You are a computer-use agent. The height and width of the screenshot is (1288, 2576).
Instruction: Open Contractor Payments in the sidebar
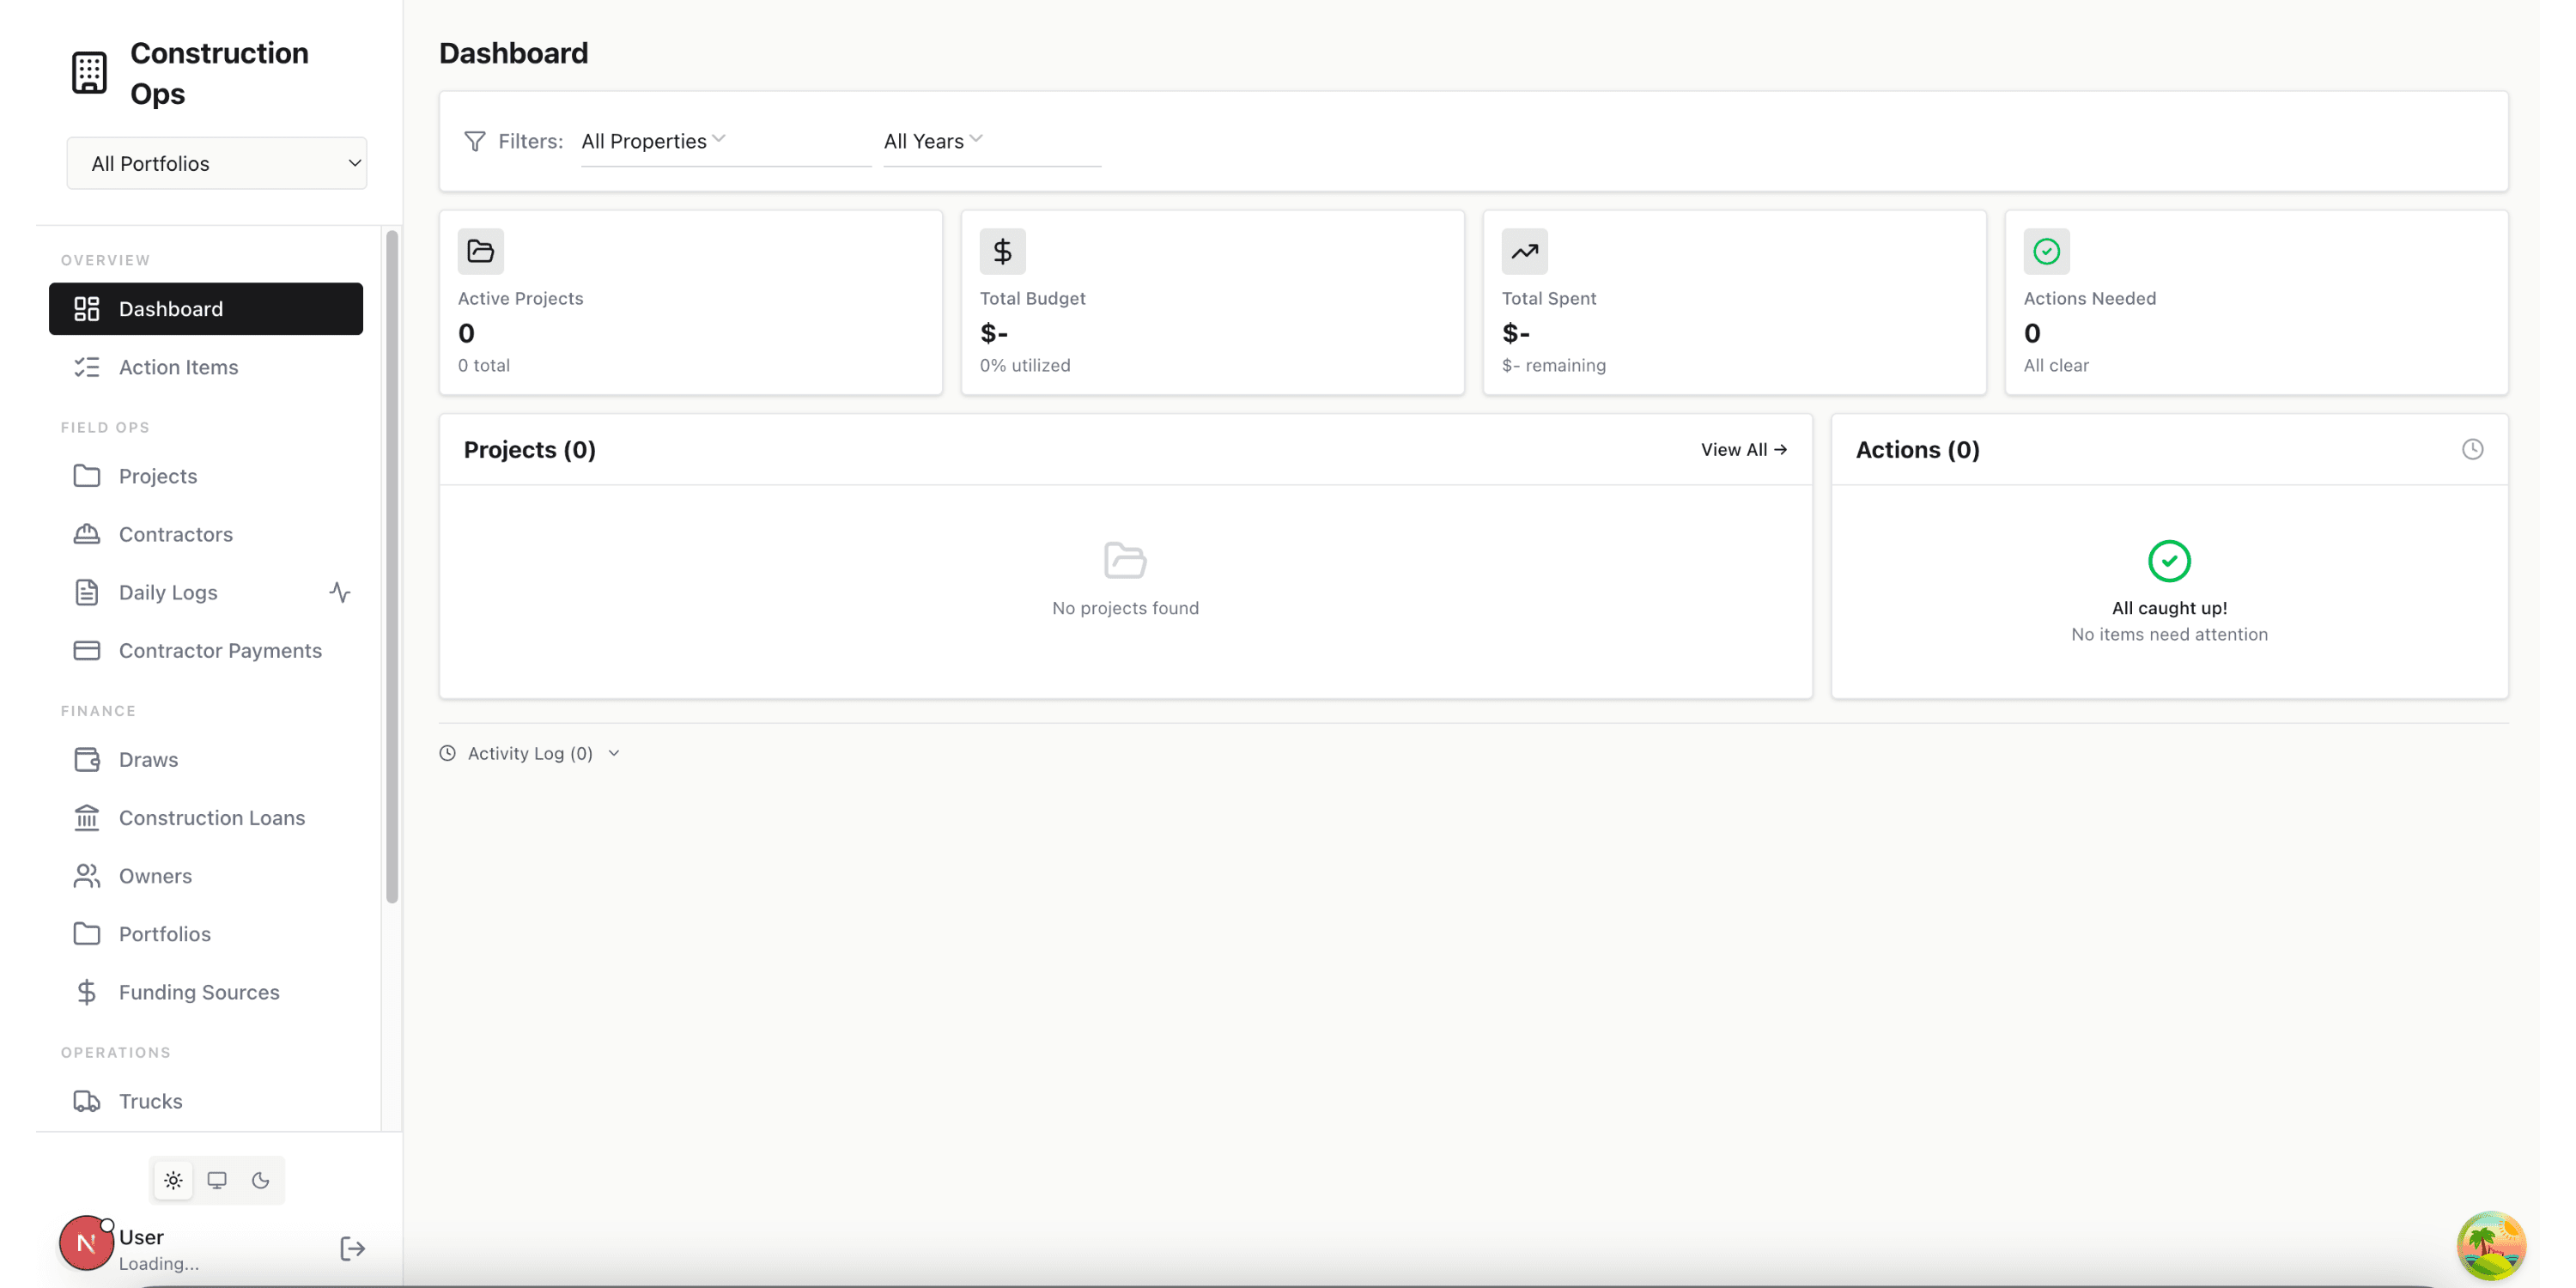point(206,650)
